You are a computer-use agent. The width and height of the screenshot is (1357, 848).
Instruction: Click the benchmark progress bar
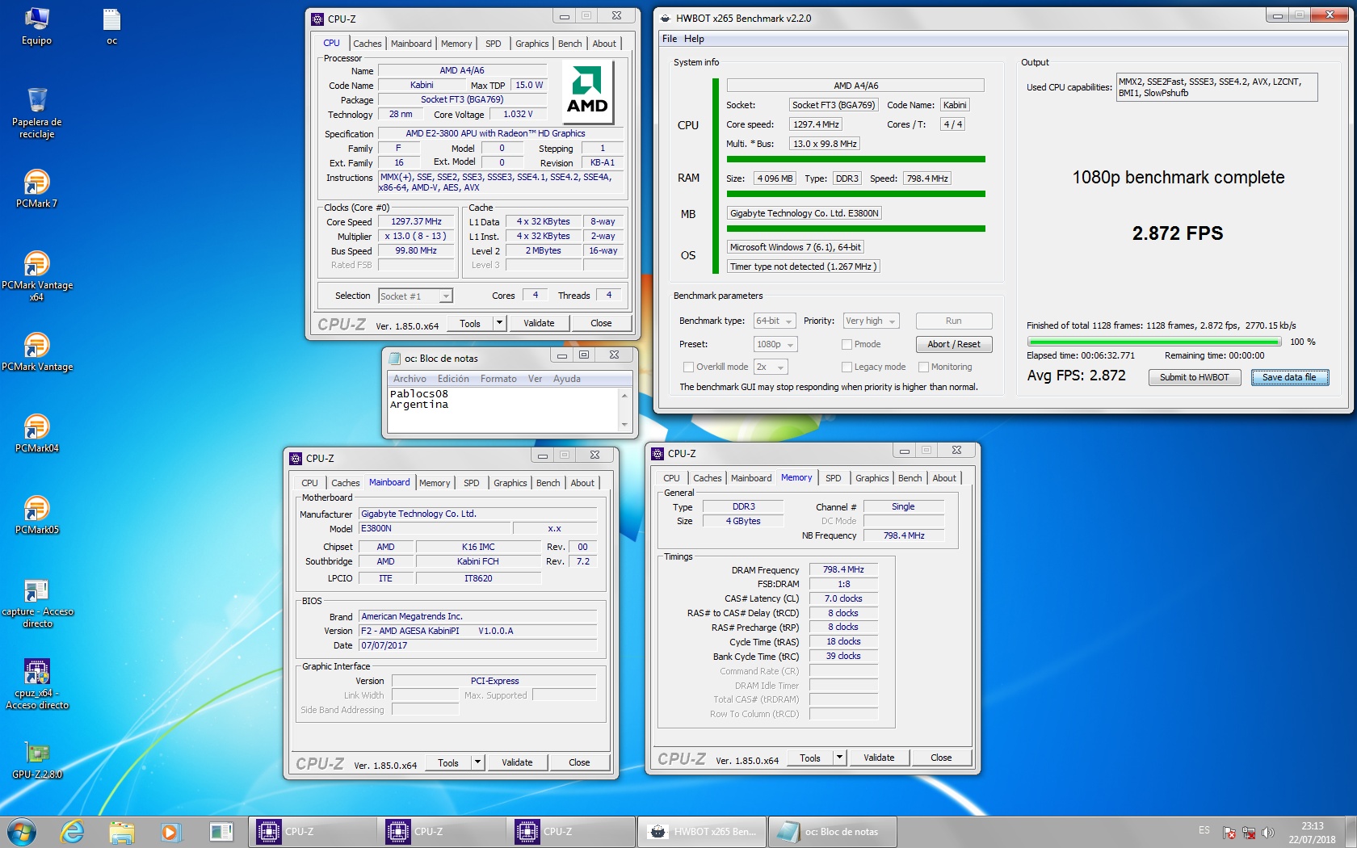(1153, 342)
